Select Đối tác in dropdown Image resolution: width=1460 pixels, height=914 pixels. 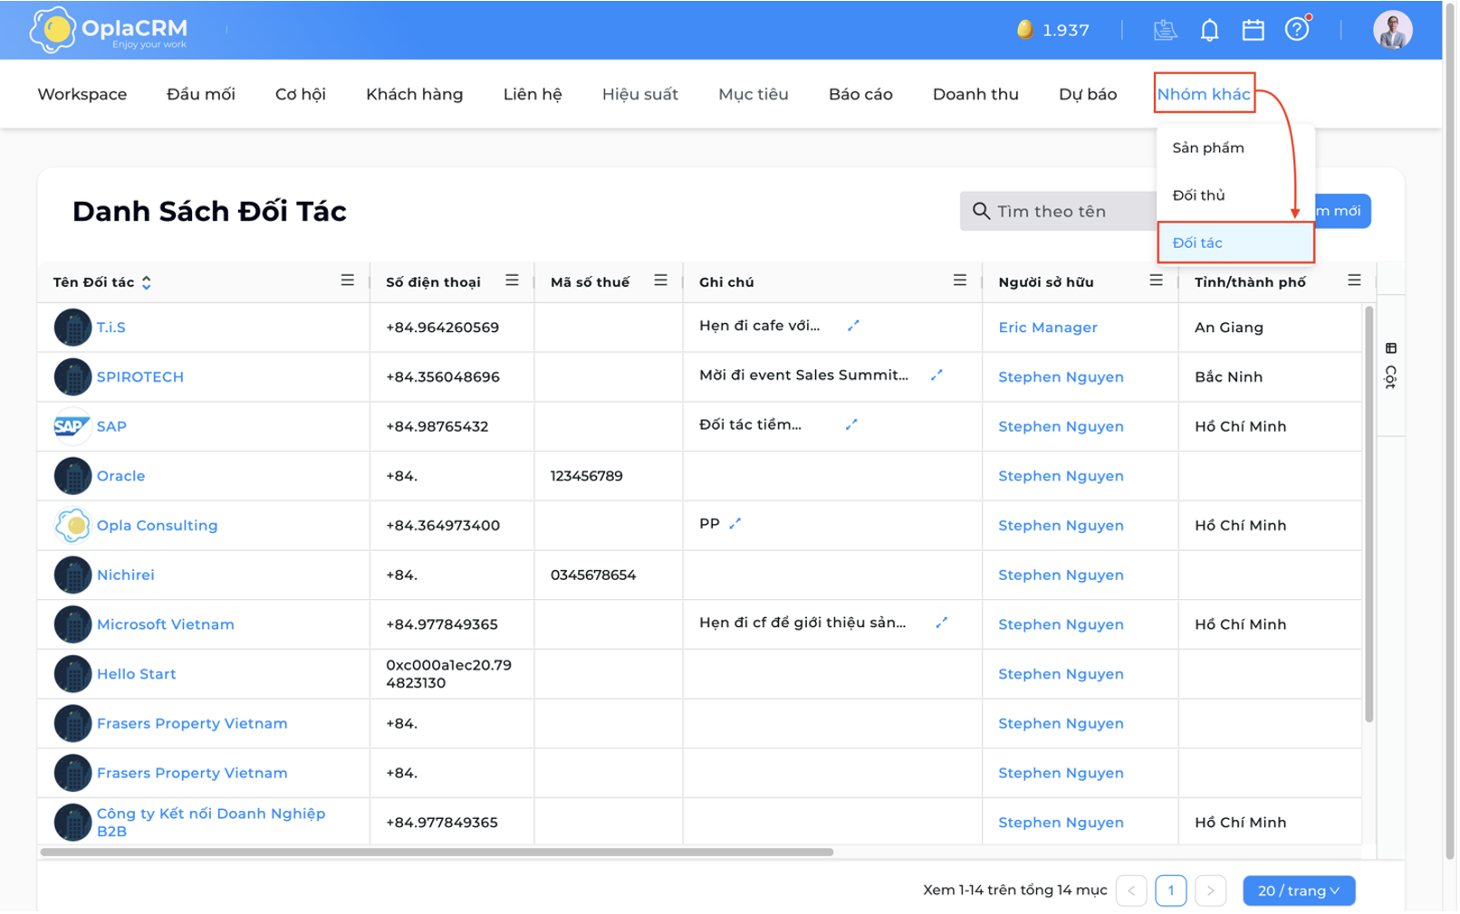click(x=1235, y=243)
